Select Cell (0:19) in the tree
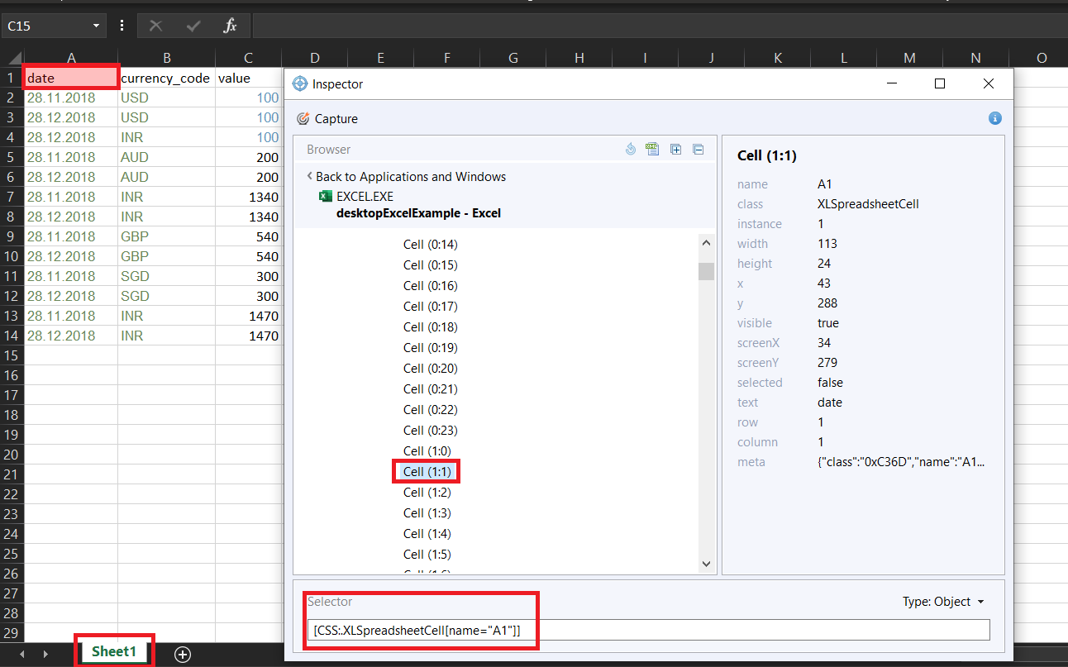1068x667 pixels. [430, 348]
